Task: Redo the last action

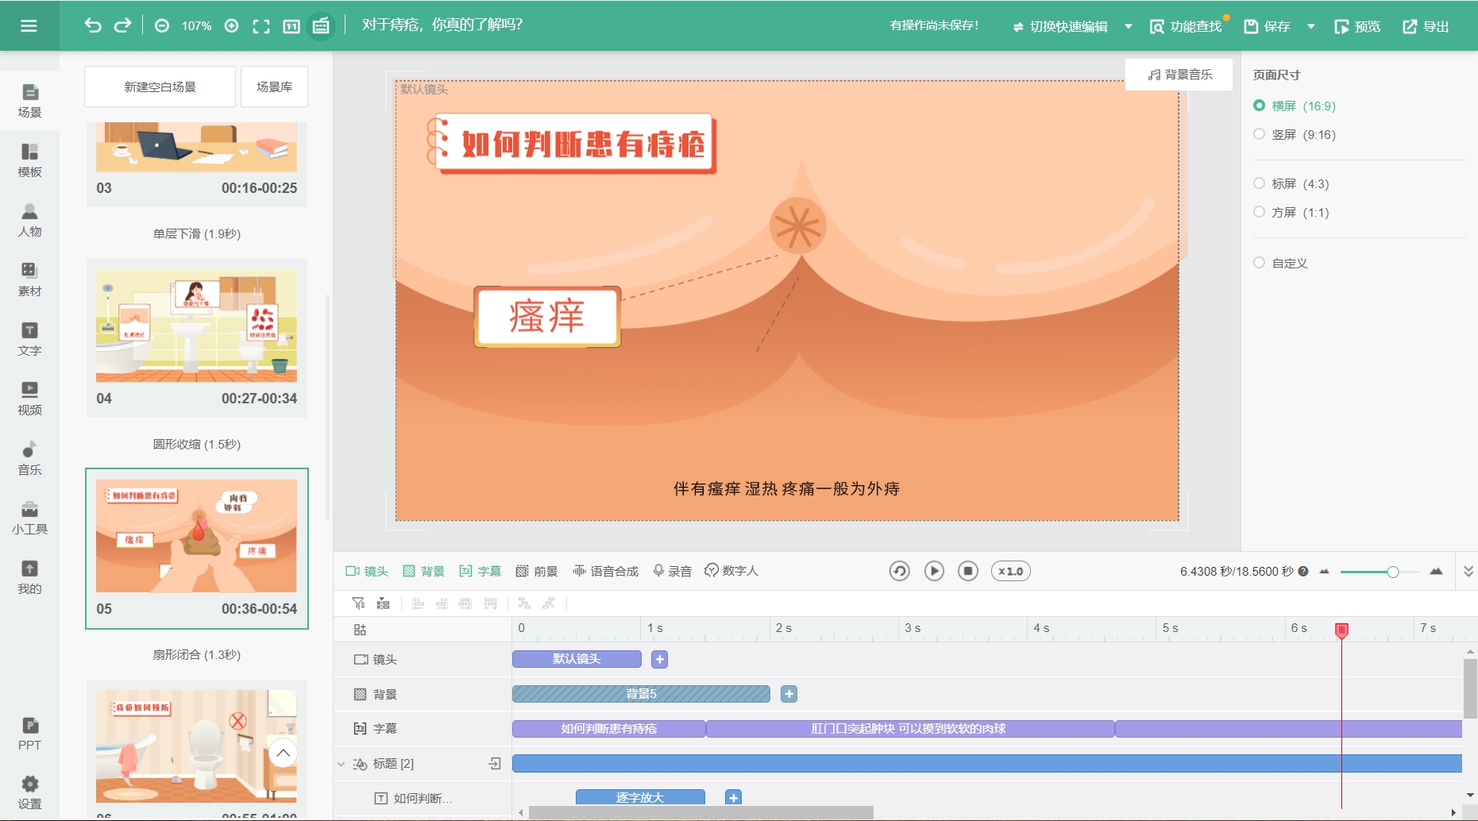Action: click(x=122, y=25)
